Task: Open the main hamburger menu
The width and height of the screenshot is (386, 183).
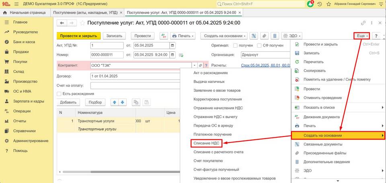Action: click(x=16, y=4)
